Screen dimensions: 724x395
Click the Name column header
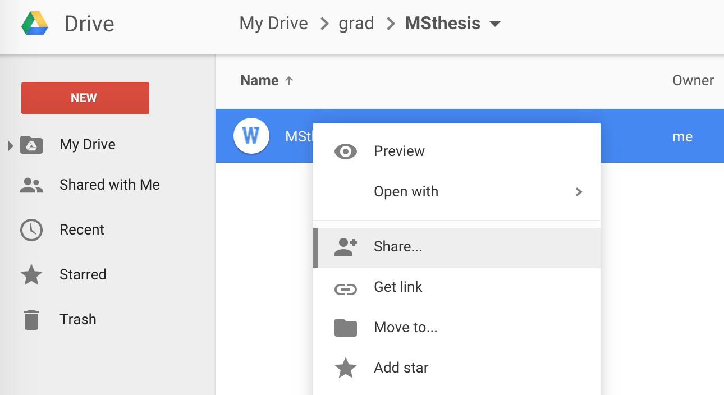(259, 81)
